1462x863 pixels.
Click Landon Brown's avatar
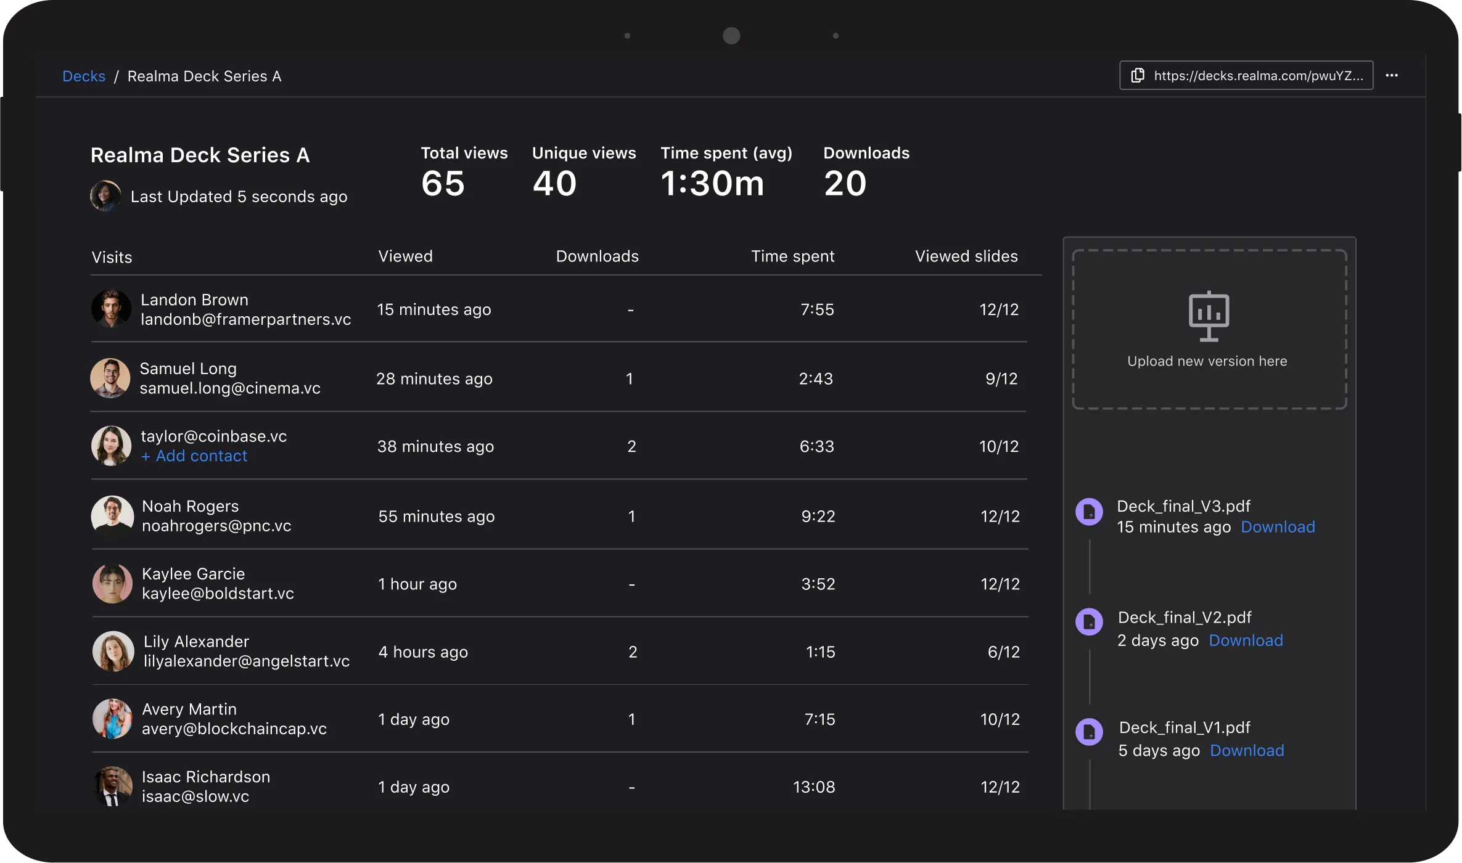coord(111,309)
